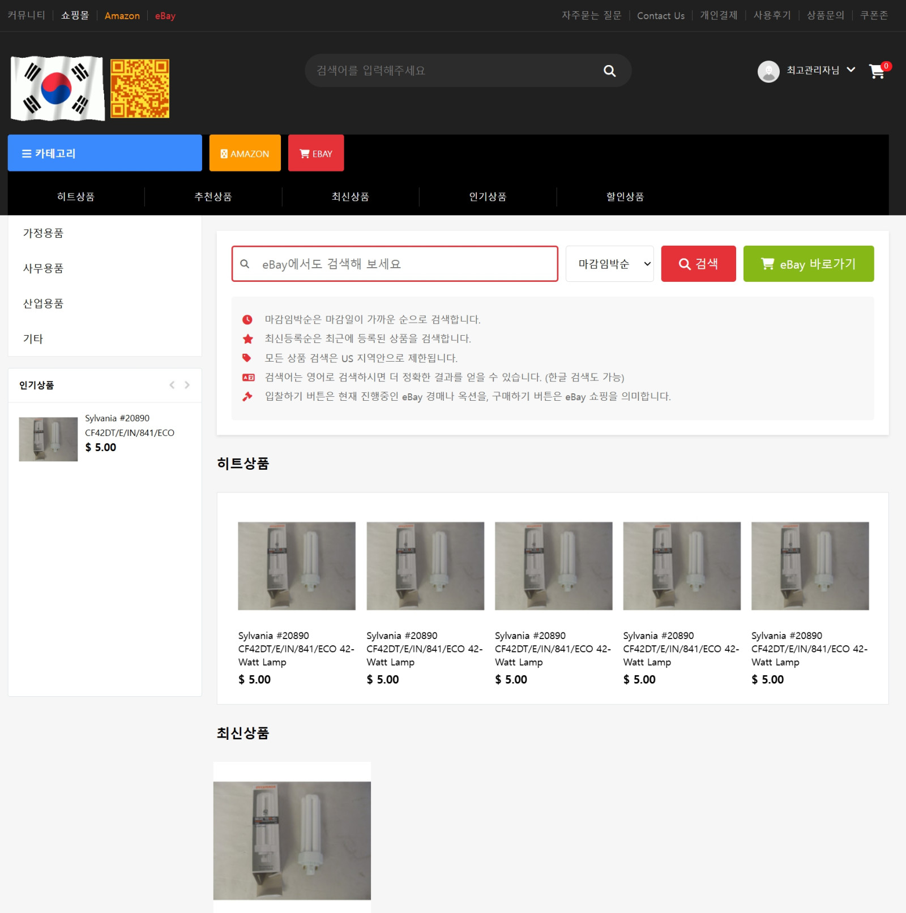
Task: Open the Contact Us link
Action: point(660,15)
